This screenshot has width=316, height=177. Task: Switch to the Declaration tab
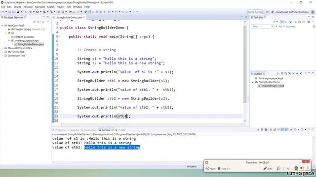(89, 130)
